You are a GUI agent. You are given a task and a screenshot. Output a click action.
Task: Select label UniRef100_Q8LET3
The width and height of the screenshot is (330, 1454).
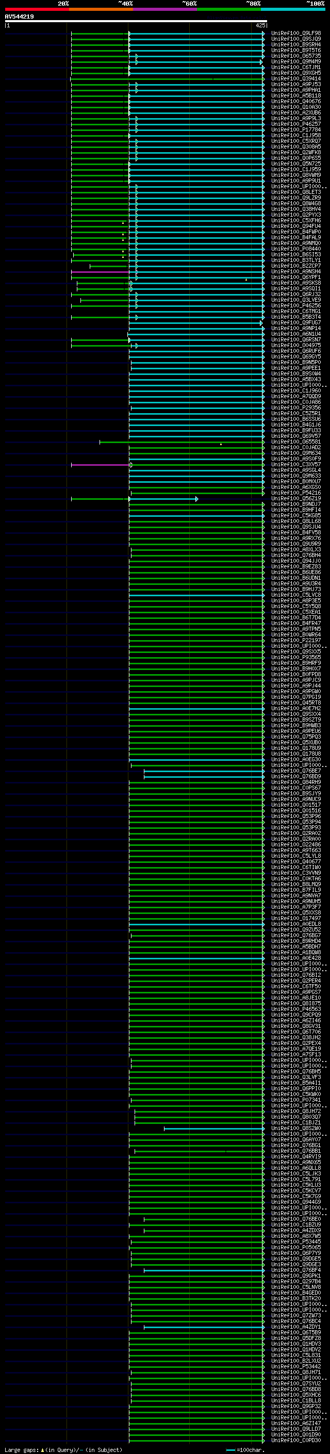[296, 192]
